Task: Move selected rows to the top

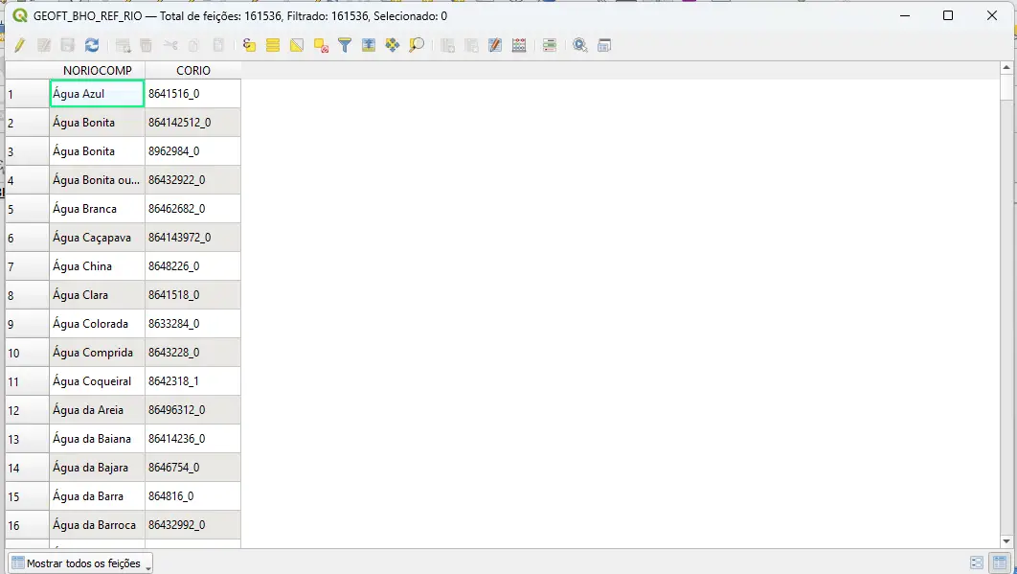Action: [369, 45]
